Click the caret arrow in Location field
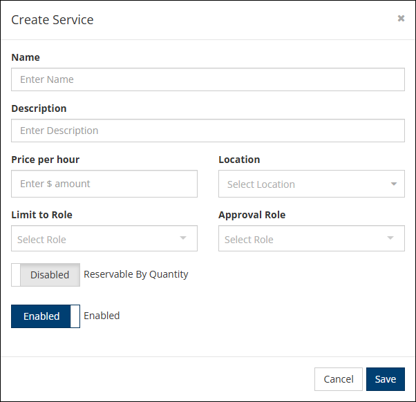Screen dimensions: 416x402 pos(393,184)
